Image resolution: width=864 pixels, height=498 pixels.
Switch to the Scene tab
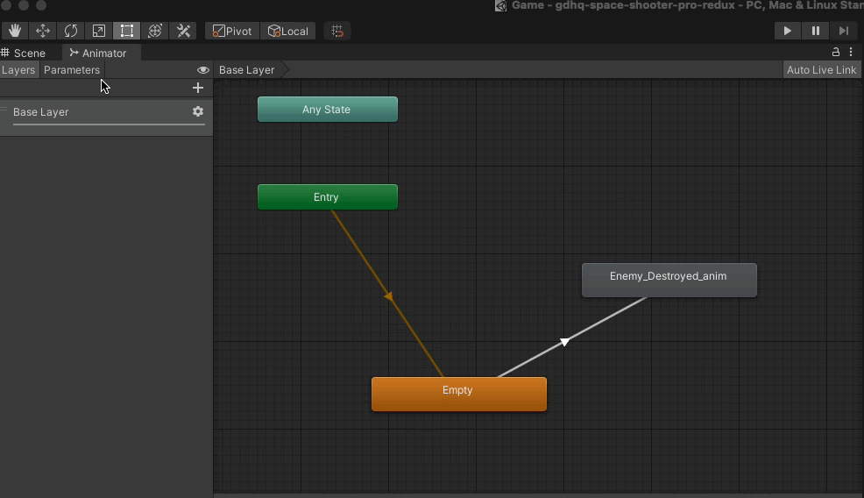point(24,53)
